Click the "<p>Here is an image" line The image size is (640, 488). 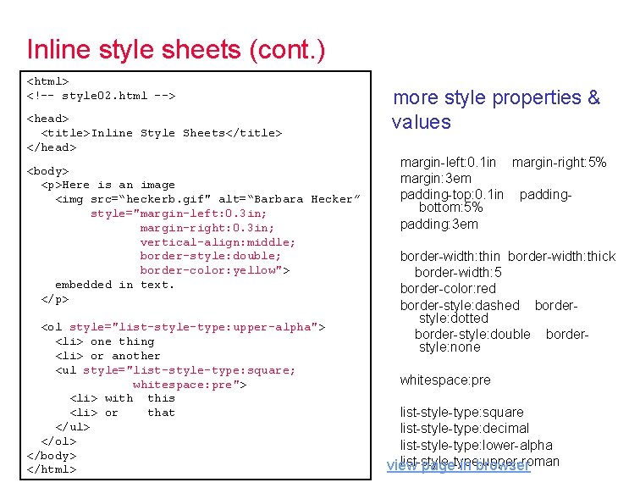108,185
